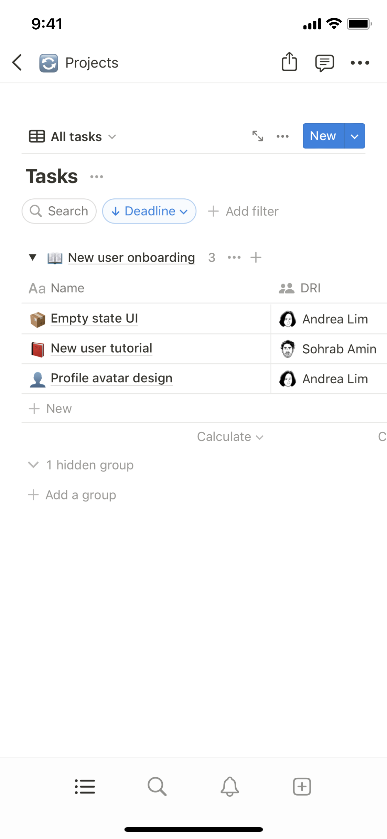Collapse the New user onboarding group
This screenshot has height=839, width=387.
pos(33,257)
